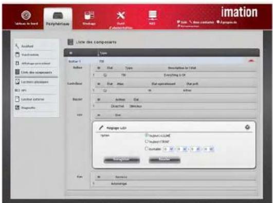
Task: Open the À propos de link
Action: (x=227, y=22)
